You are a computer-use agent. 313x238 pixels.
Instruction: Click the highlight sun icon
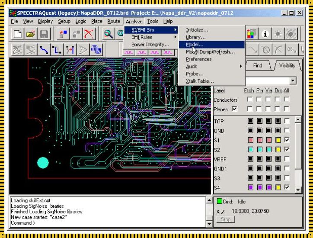[278, 34]
